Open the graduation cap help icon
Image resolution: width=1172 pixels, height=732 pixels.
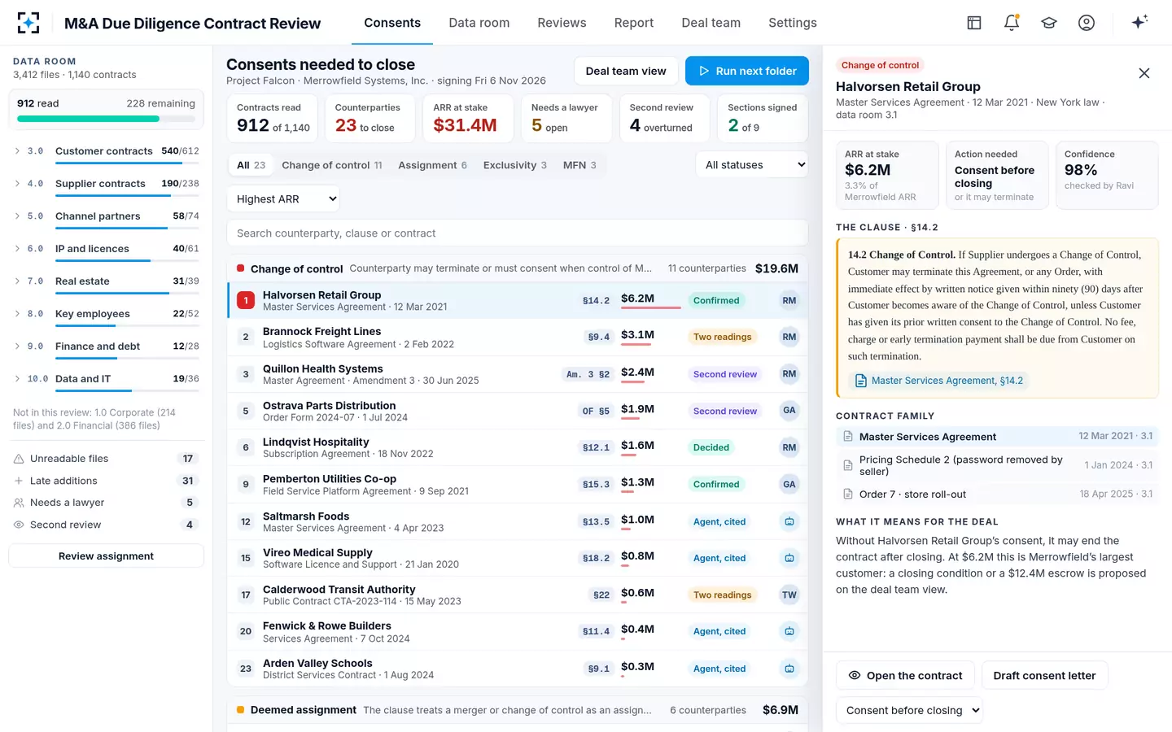click(x=1049, y=23)
